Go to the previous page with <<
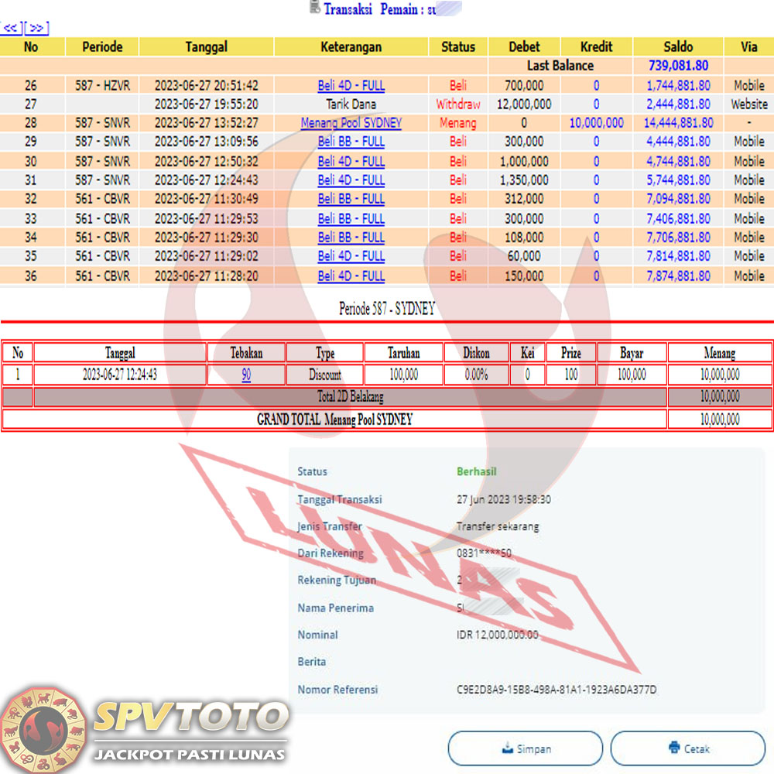 (x=12, y=29)
